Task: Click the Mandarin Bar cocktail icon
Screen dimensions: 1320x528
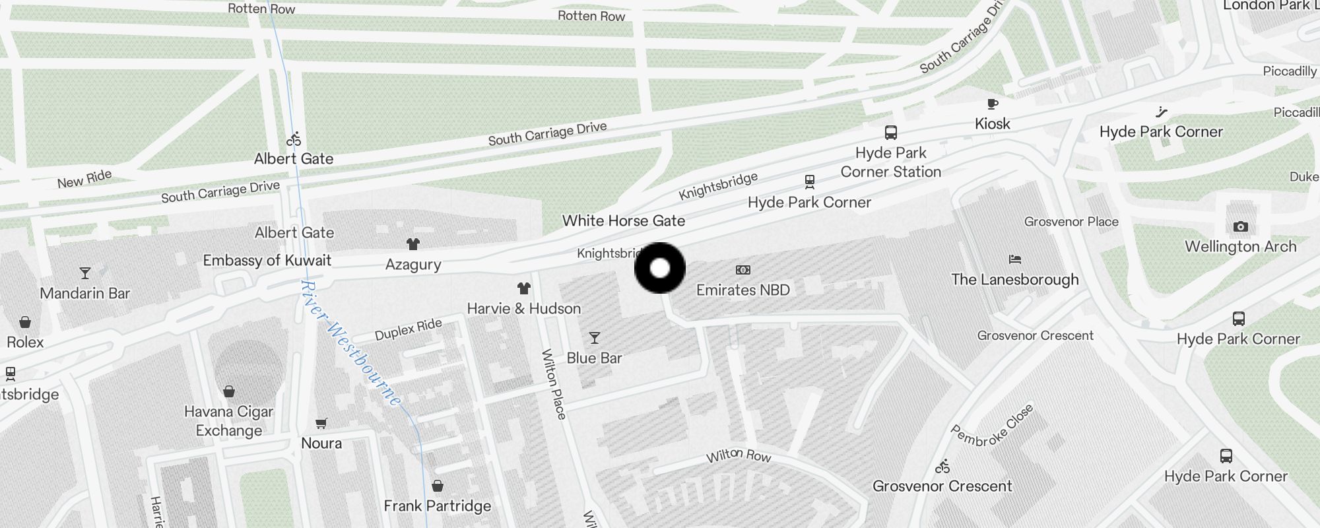Action: click(85, 273)
